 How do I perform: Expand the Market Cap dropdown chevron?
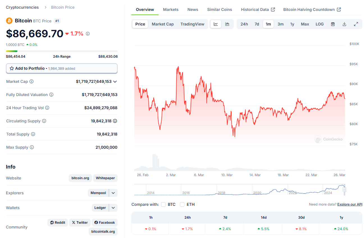[x=115, y=81]
